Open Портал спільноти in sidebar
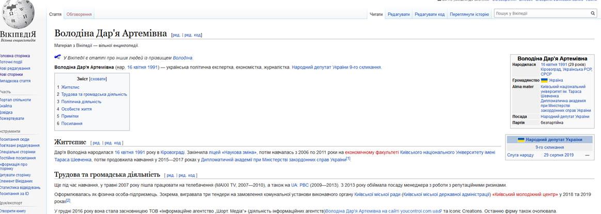The image size is (601, 214). click(15, 100)
